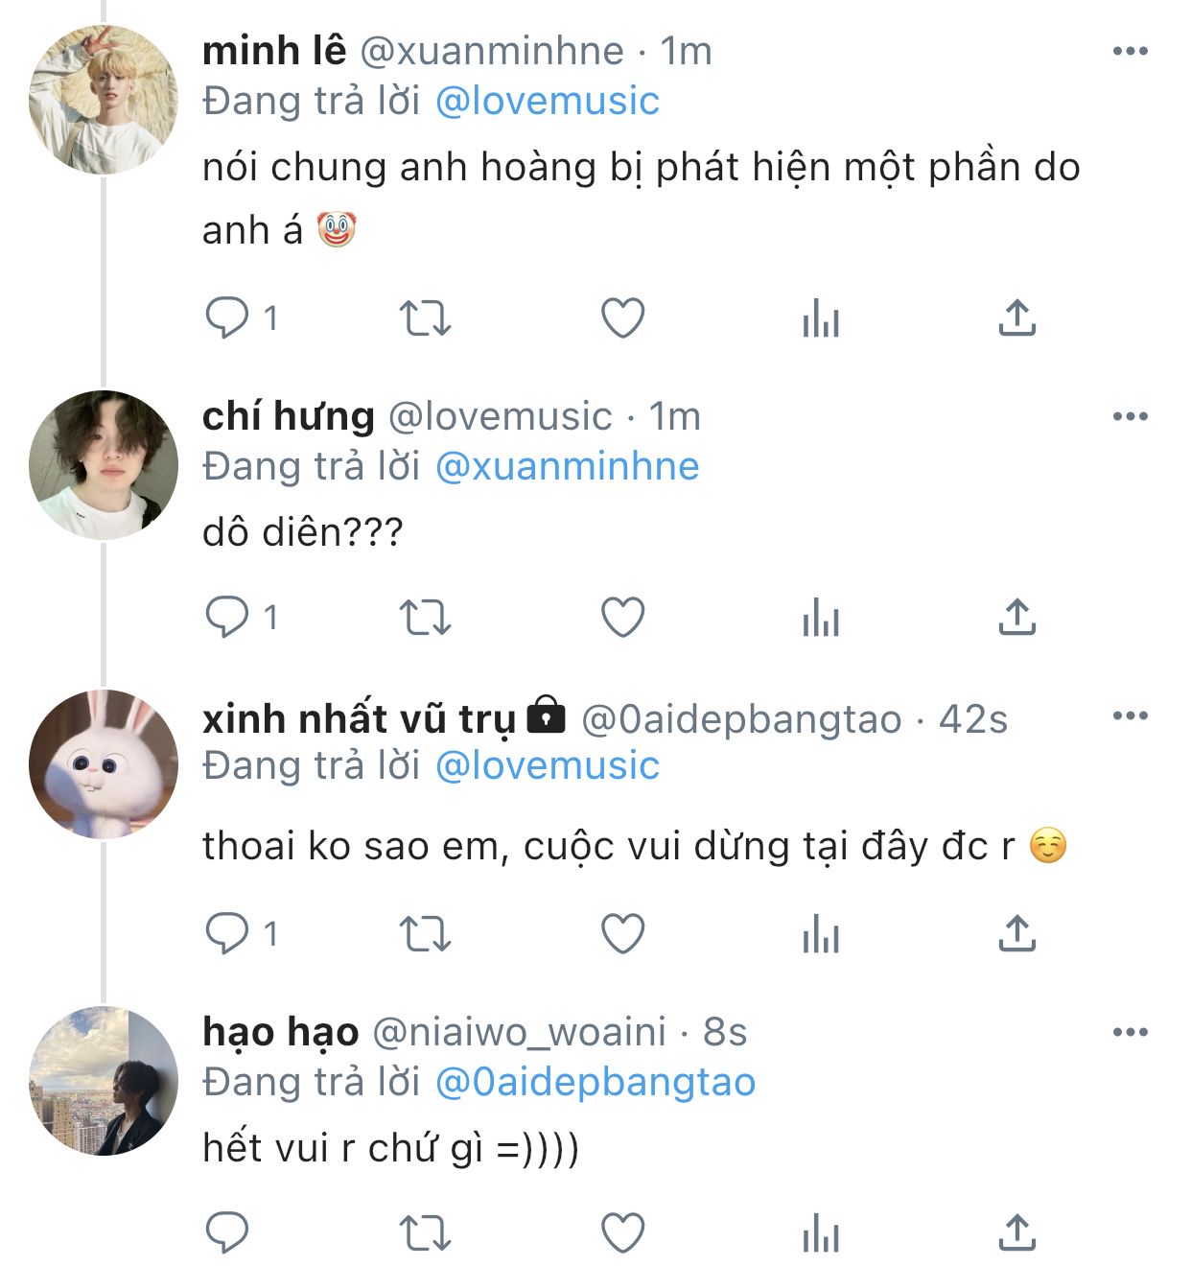
Task: Reply to minh lê's tweet
Action: [227, 318]
